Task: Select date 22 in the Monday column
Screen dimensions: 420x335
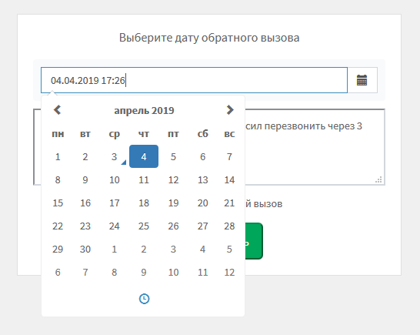Action: pyautogui.click(x=58, y=226)
